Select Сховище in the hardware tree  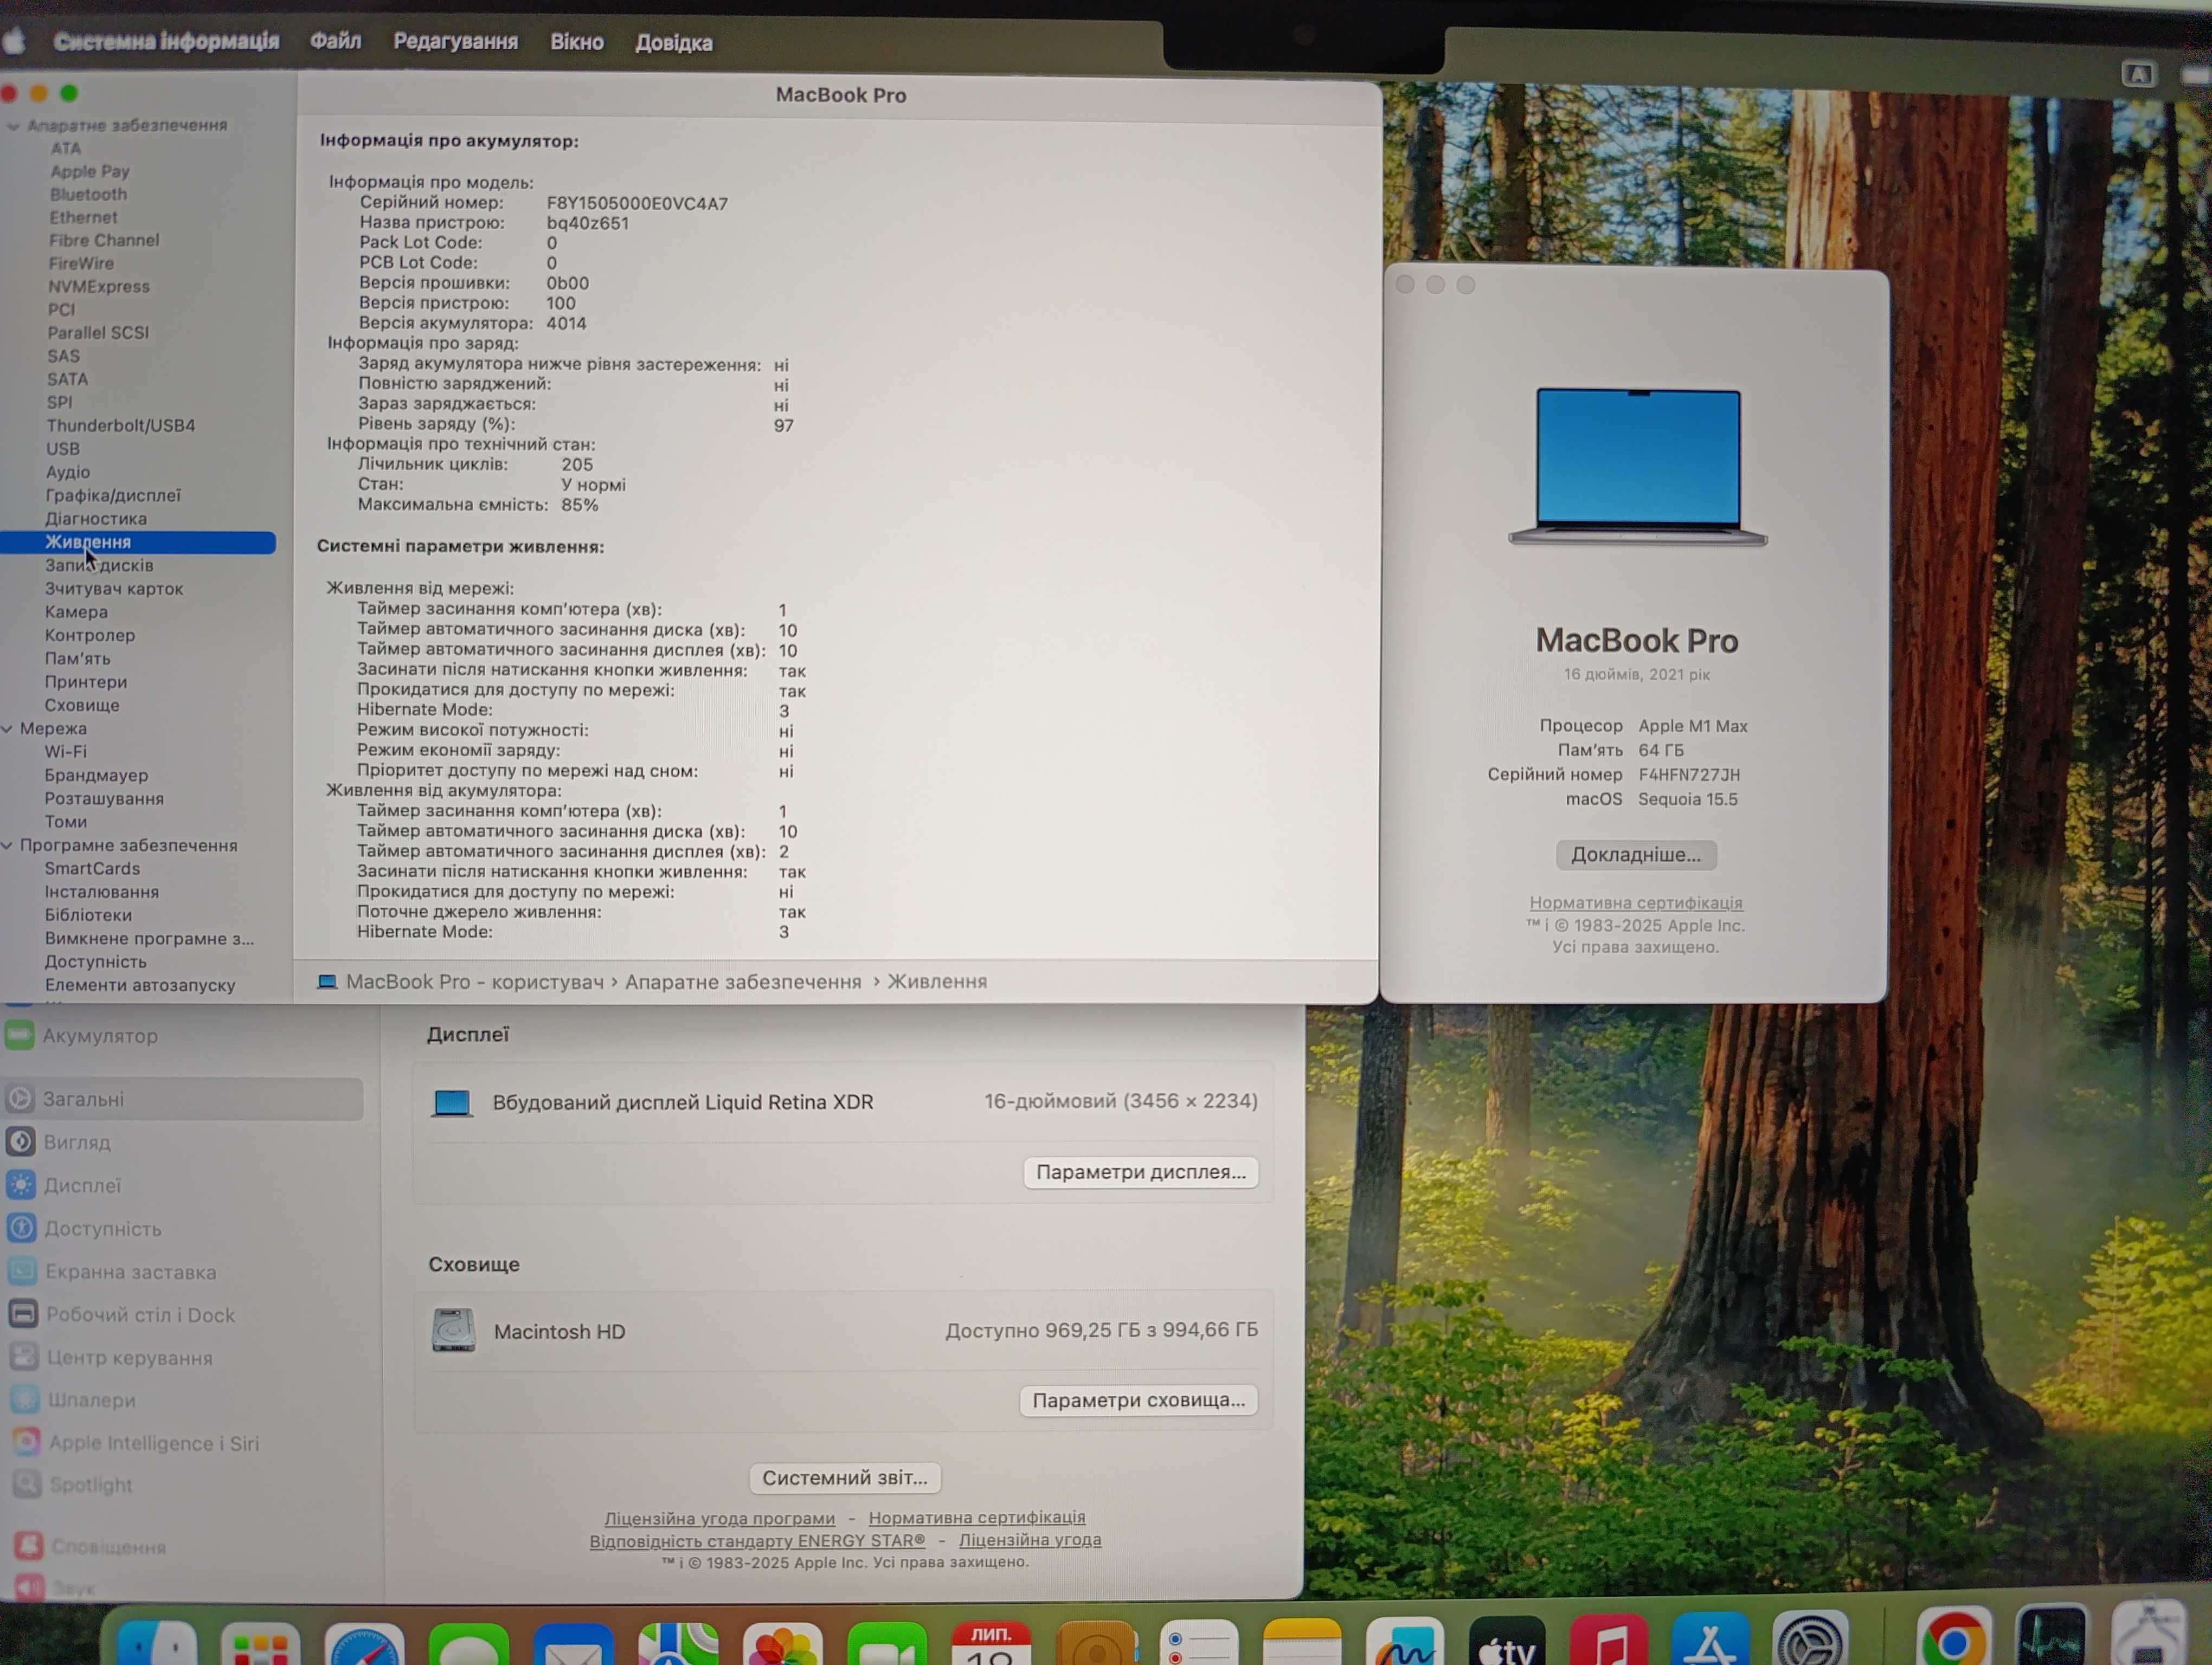82,705
